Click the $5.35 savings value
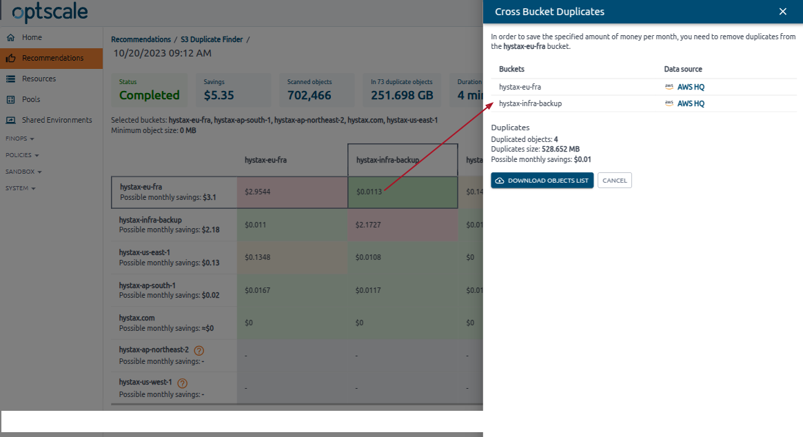The width and height of the screenshot is (803, 437). click(x=218, y=95)
